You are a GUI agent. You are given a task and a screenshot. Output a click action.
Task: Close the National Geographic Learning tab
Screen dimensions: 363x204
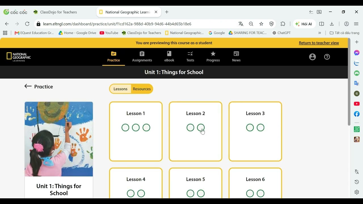pyautogui.click(x=156, y=12)
